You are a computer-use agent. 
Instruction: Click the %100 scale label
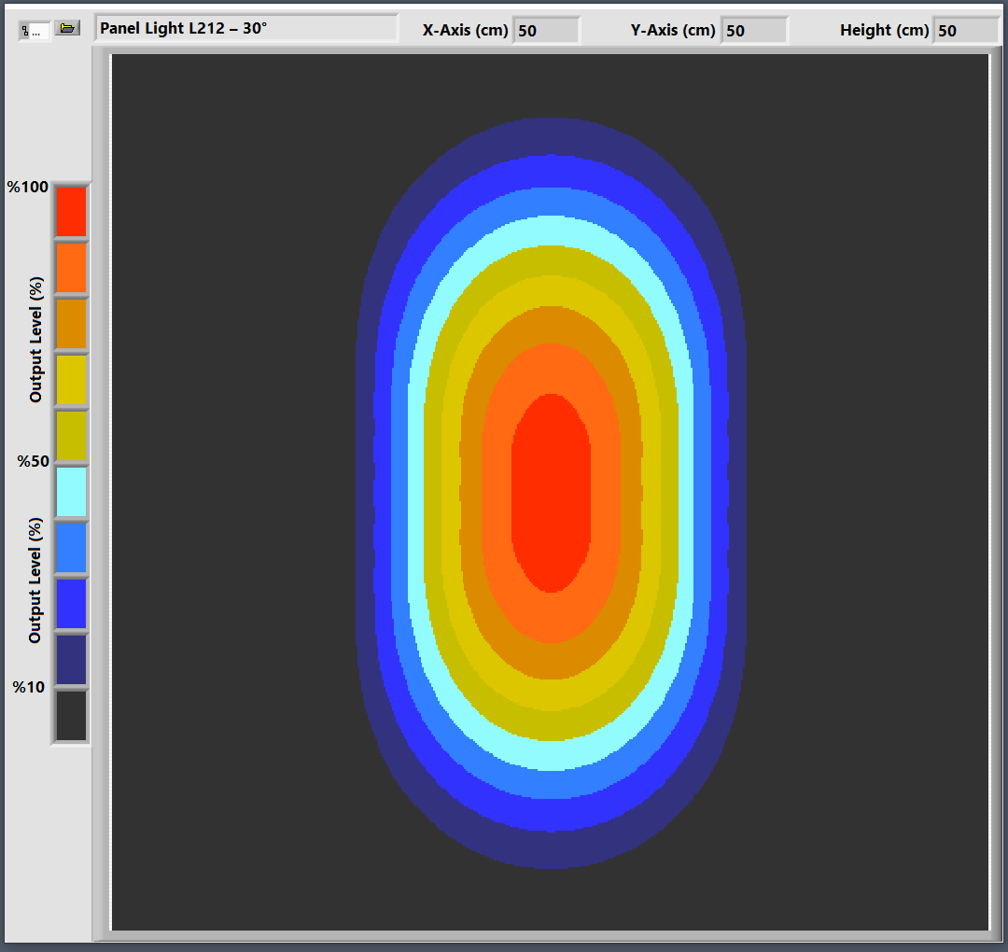tap(28, 188)
